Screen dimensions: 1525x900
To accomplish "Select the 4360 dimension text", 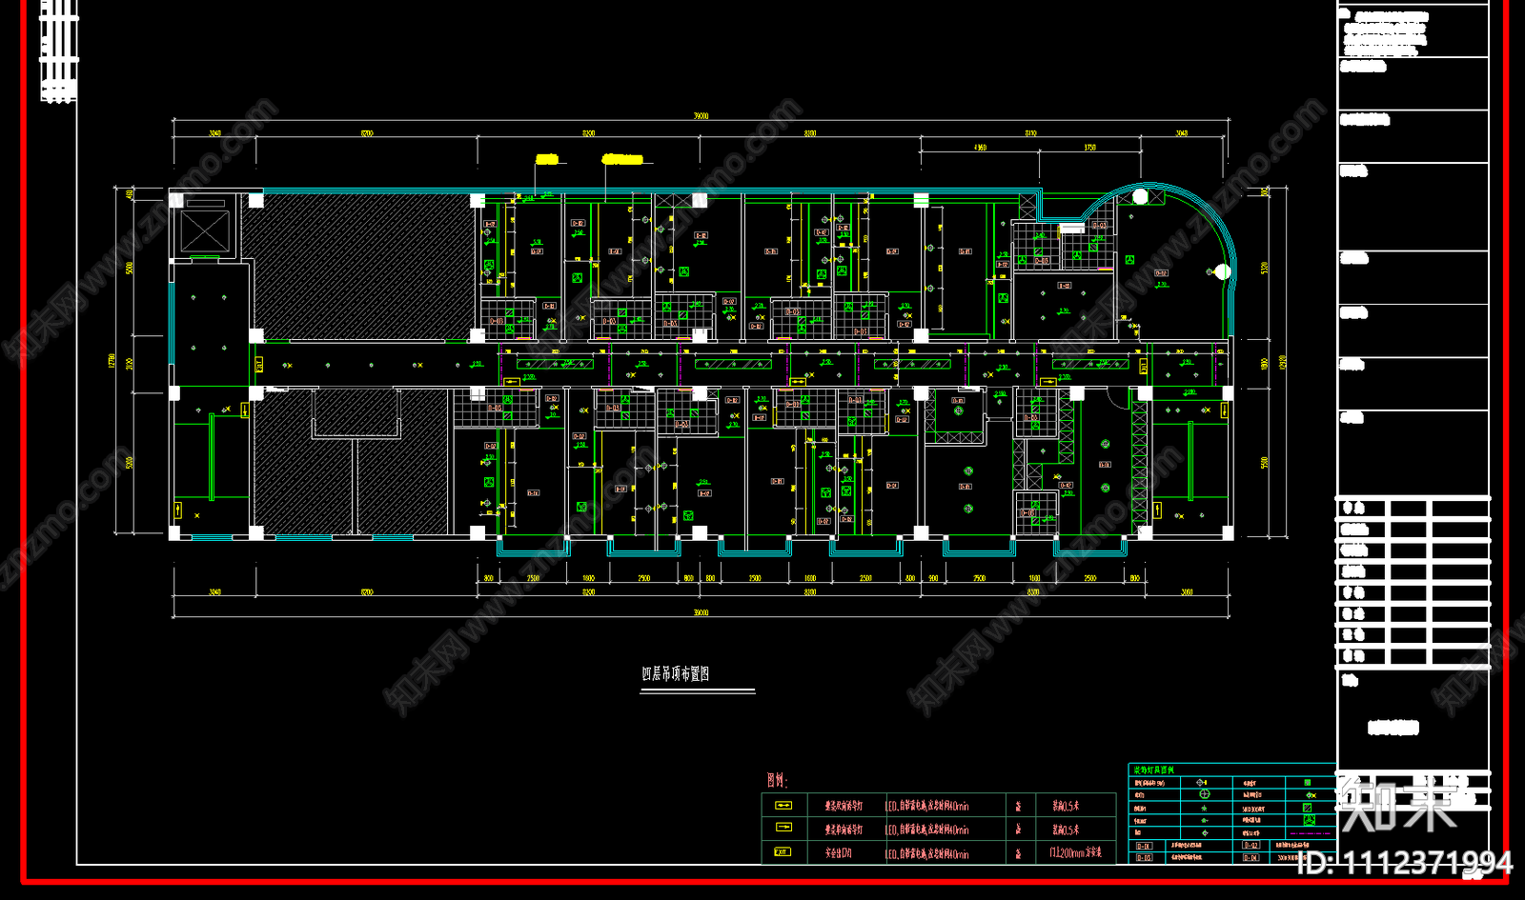I will coord(981,148).
